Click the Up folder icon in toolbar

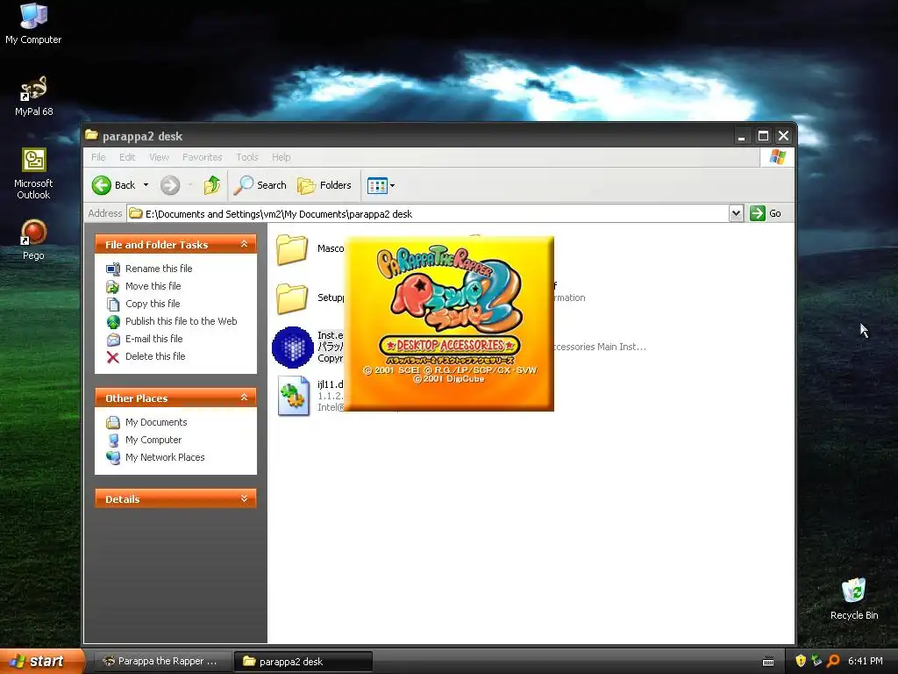[212, 185]
